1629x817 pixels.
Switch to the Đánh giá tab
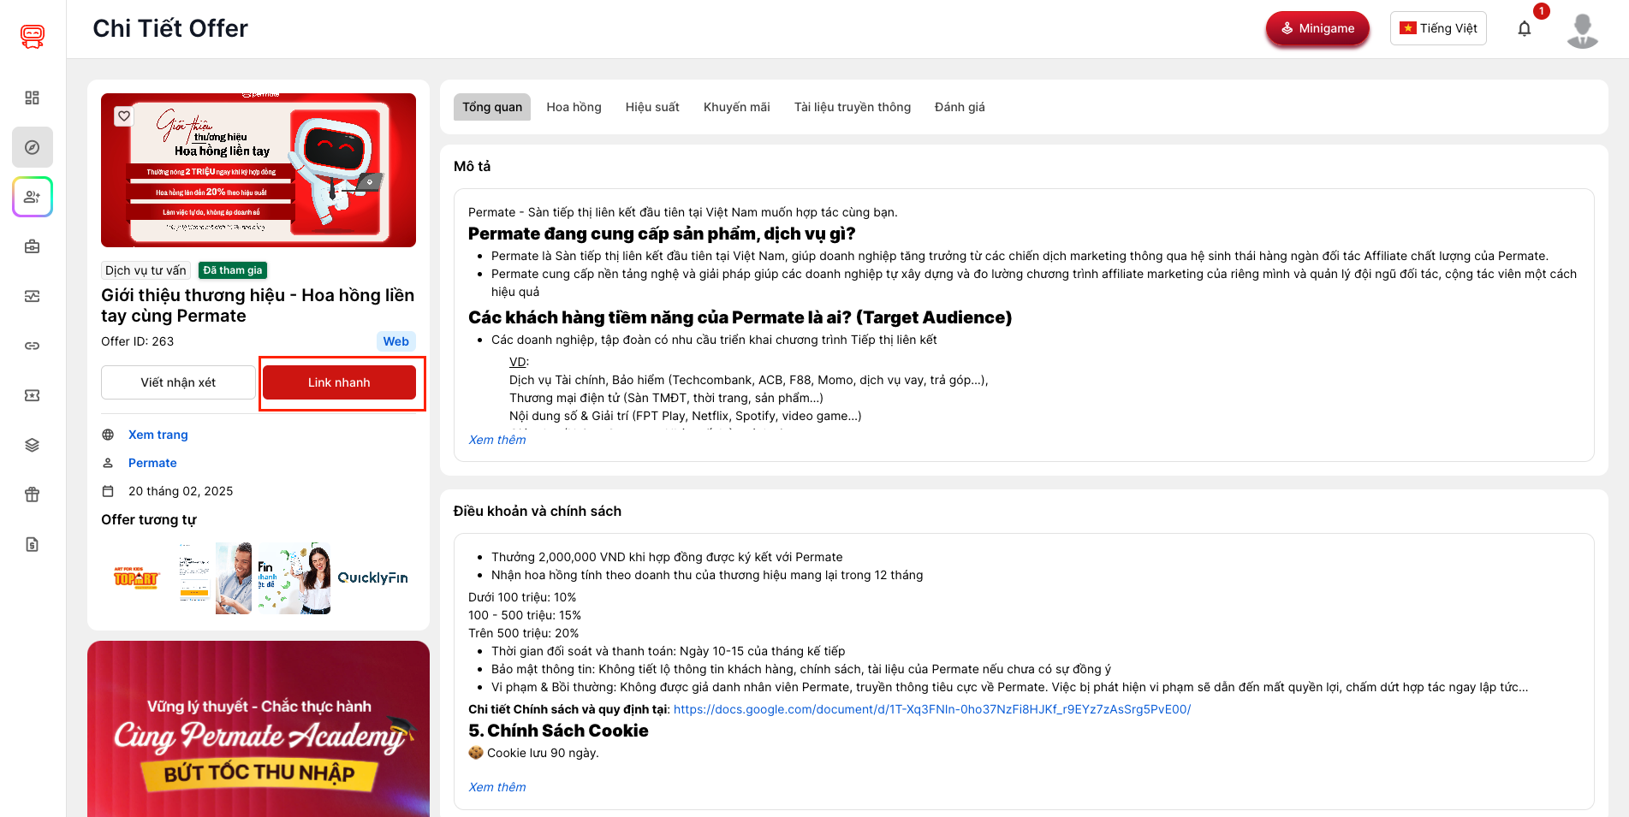[x=960, y=107]
